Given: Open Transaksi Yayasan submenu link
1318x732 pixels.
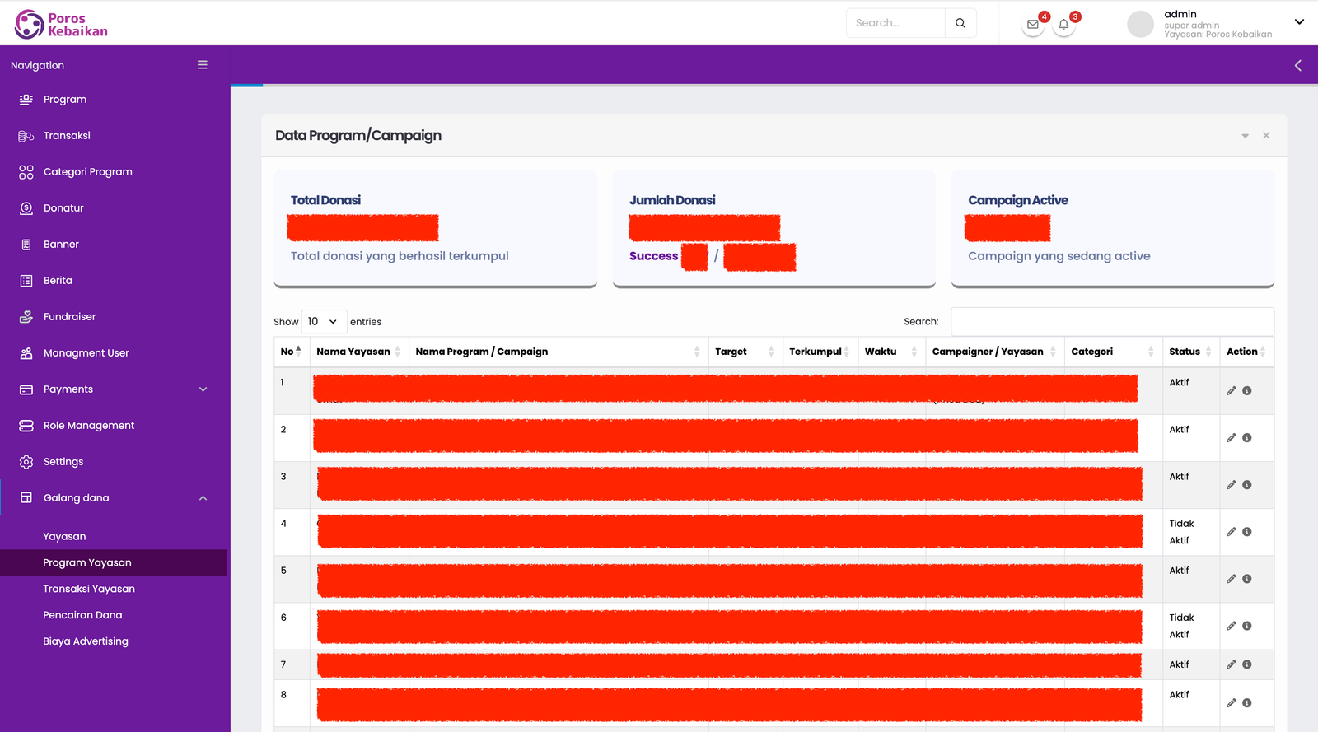Looking at the screenshot, I should (89, 589).
